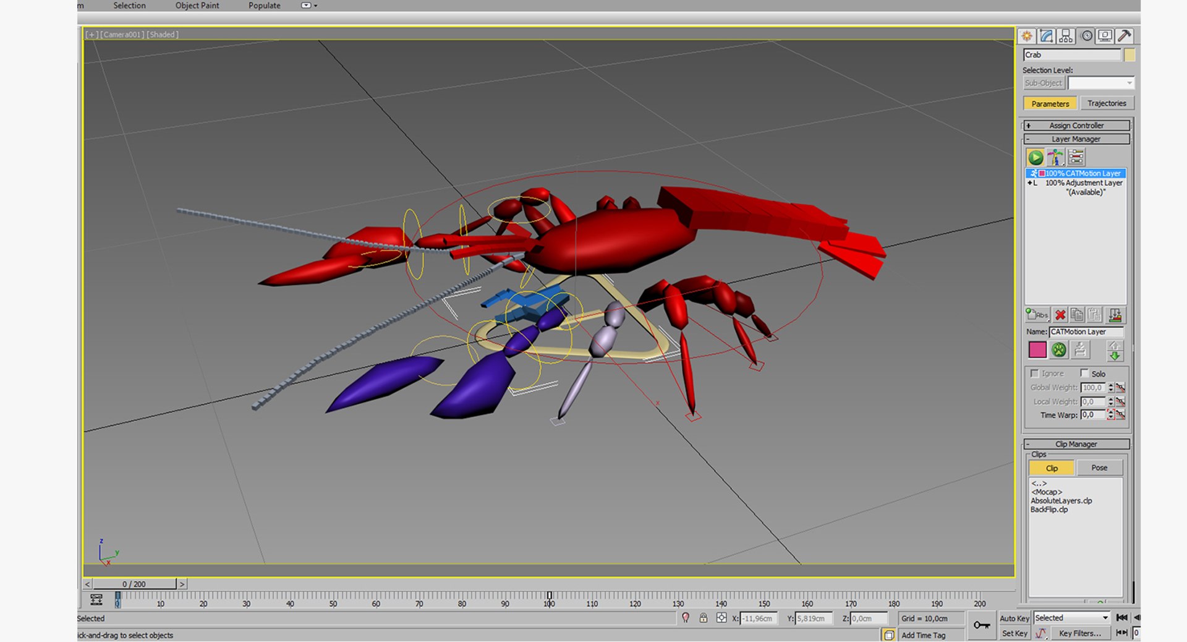Switch clip manager to Clip mode

pyautogui.click(x=1052, y=468)
